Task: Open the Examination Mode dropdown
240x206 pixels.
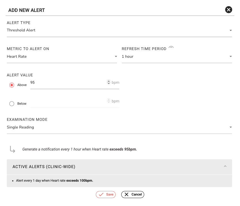Action: coord(230,127)
